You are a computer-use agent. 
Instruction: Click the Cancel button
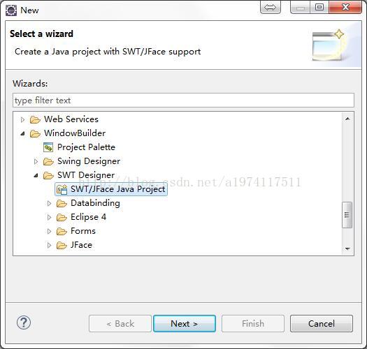[322, 323]
